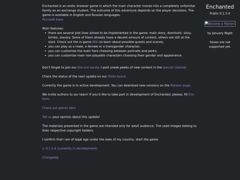Open the Changelog link
This screenshot has height=180, width=240.
pos(50,157)
